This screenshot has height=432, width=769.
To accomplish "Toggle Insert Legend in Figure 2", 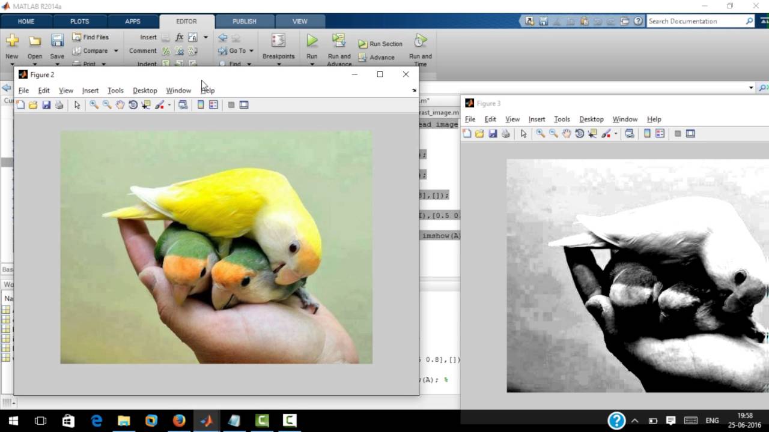I will [213, 105].
